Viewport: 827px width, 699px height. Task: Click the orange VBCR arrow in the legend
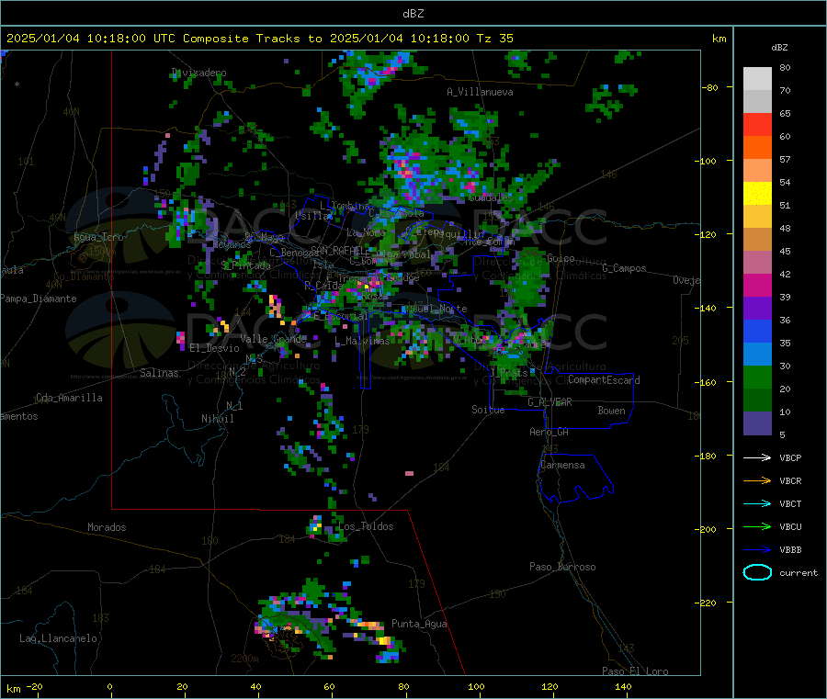[757, 480]
